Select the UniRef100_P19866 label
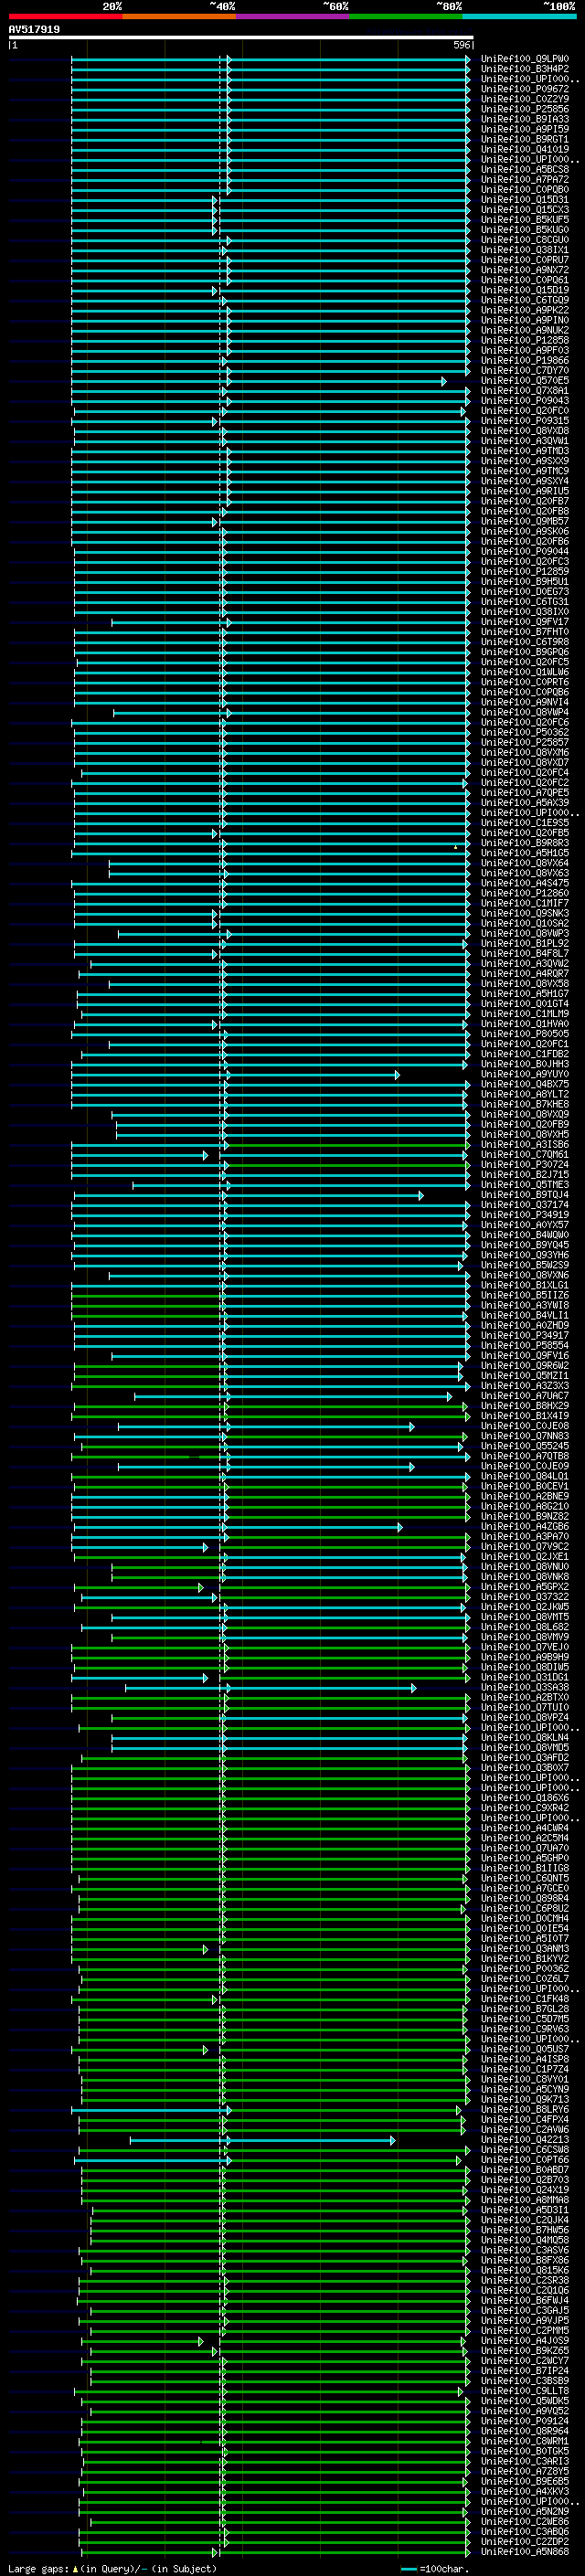Viewport: 585px width, 2576px height. [x=525, y=360]
